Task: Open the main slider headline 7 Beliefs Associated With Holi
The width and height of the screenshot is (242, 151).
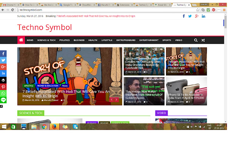Action: coord(66,94)
